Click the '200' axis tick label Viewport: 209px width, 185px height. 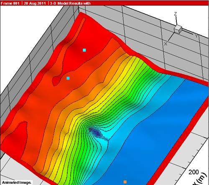click(194, 172)
